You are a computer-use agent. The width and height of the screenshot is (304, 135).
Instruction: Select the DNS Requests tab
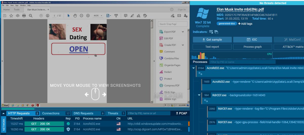[89, 113]
